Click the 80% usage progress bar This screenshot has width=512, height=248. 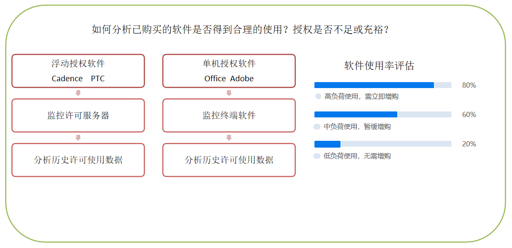383,85
